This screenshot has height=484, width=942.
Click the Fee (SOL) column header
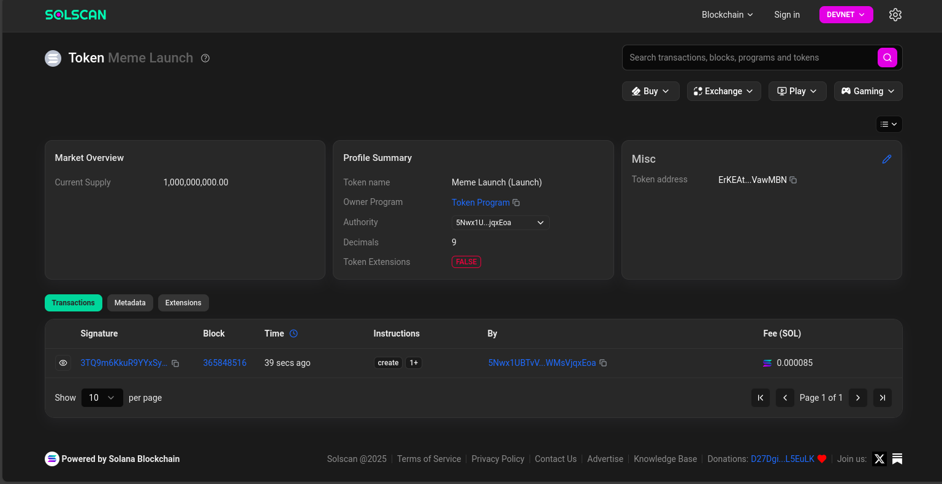point(782,333)
